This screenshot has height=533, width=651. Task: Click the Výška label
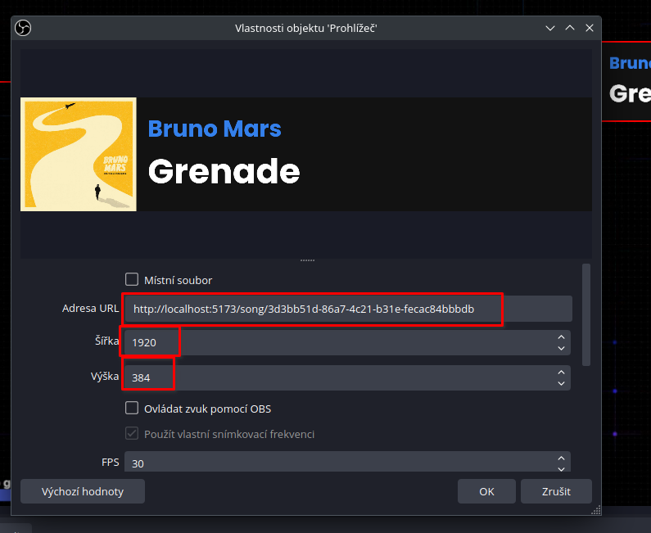pyautogui.click(x=105, y=376)
